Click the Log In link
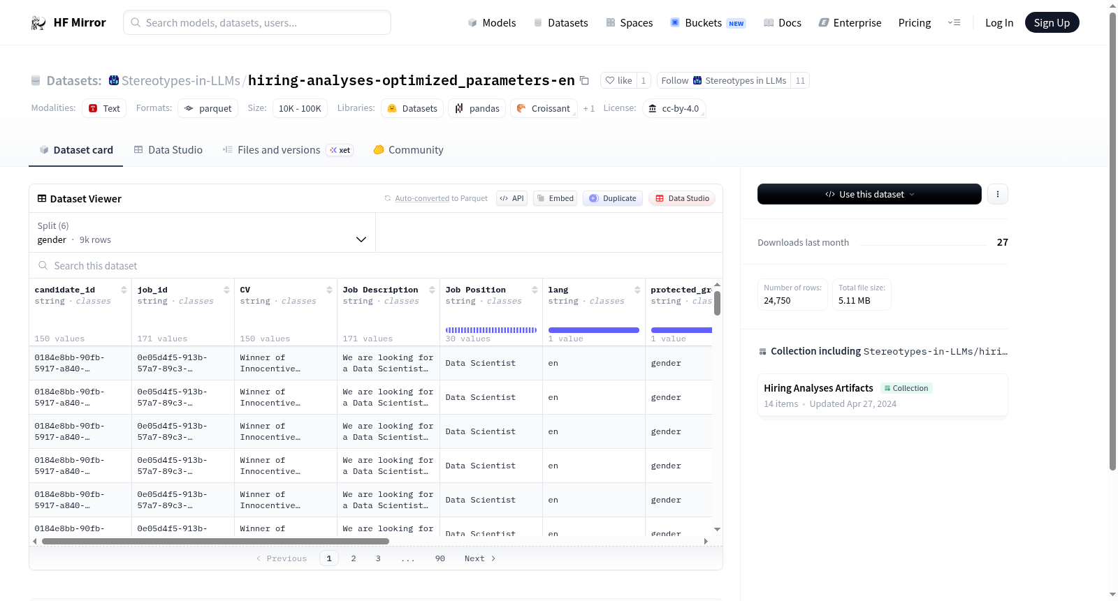The width and height of the screenshot is (1118, 601). 999,23
